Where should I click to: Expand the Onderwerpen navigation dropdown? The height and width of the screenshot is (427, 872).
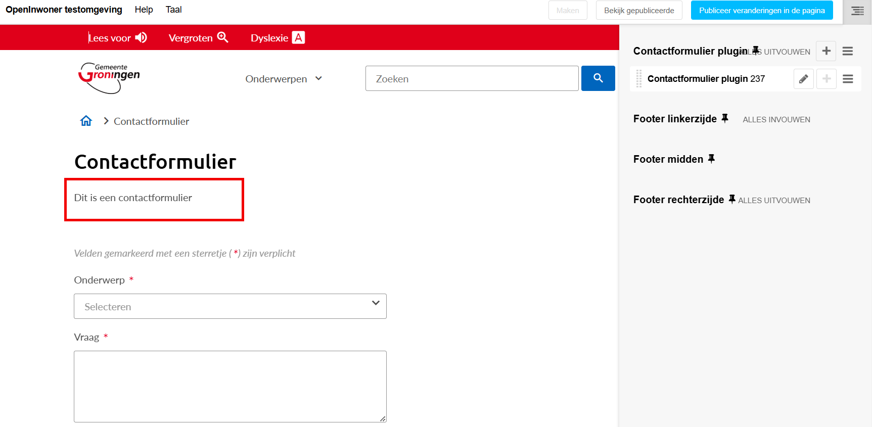[284, 79]
